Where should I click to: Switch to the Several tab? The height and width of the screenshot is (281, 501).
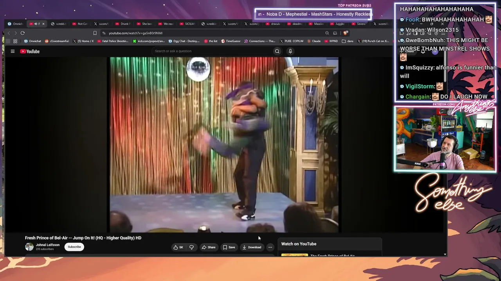(359, 24)
